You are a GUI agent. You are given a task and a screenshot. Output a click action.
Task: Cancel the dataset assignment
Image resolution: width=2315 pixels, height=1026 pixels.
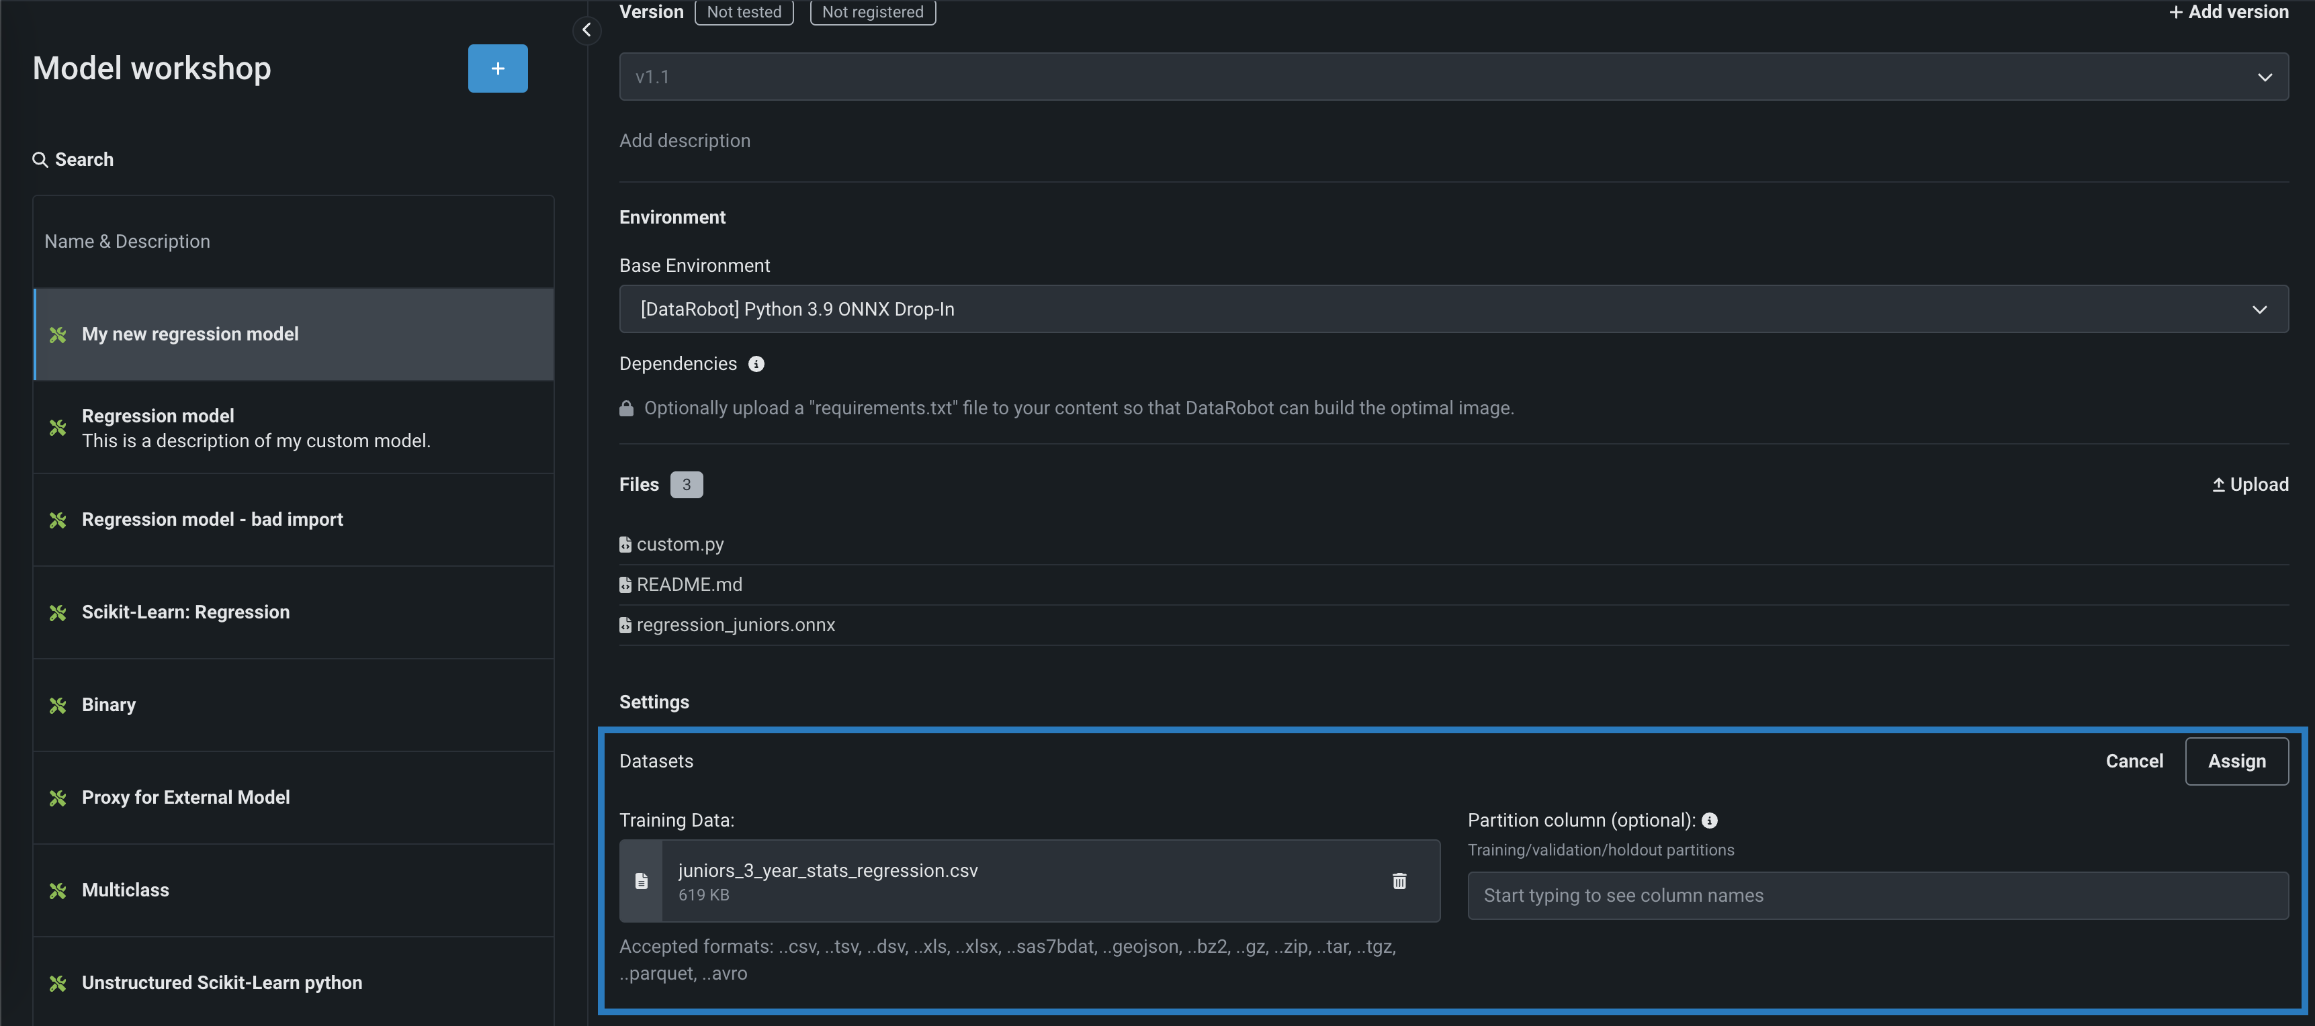(2134, 761)
